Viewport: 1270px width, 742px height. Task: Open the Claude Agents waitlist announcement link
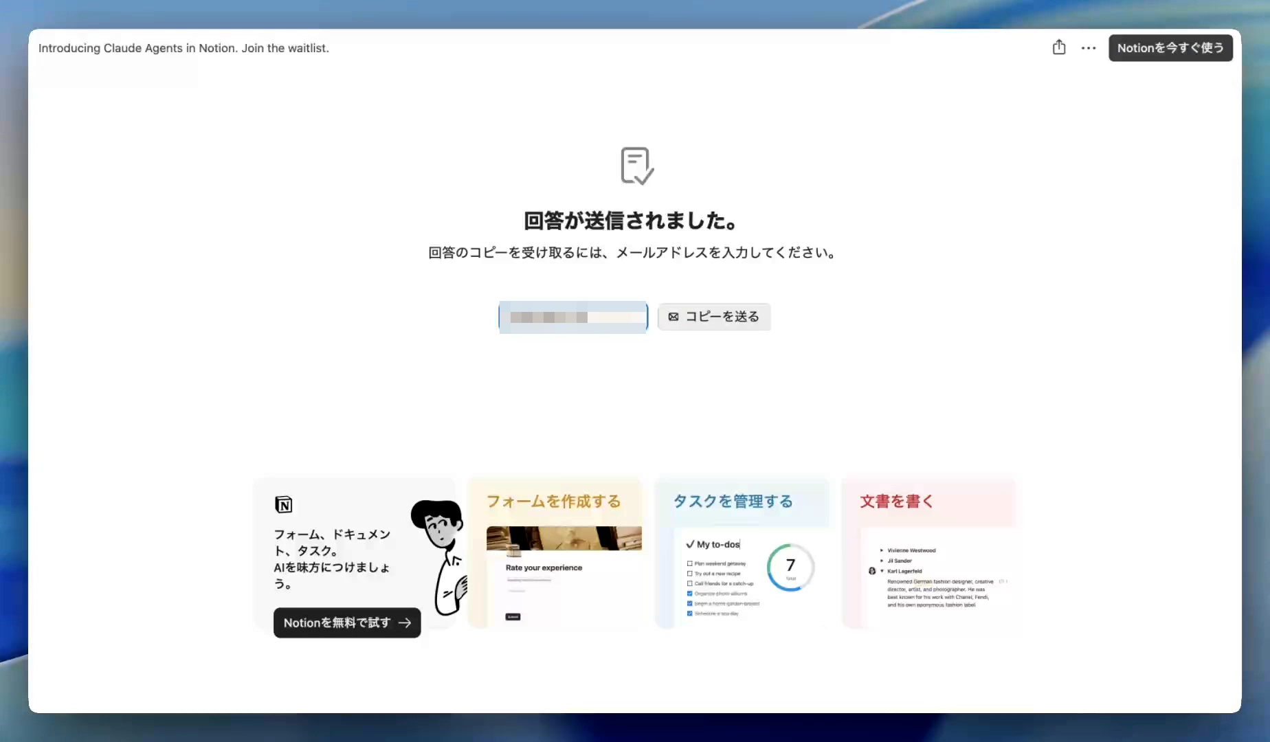[x=183, y=48]
